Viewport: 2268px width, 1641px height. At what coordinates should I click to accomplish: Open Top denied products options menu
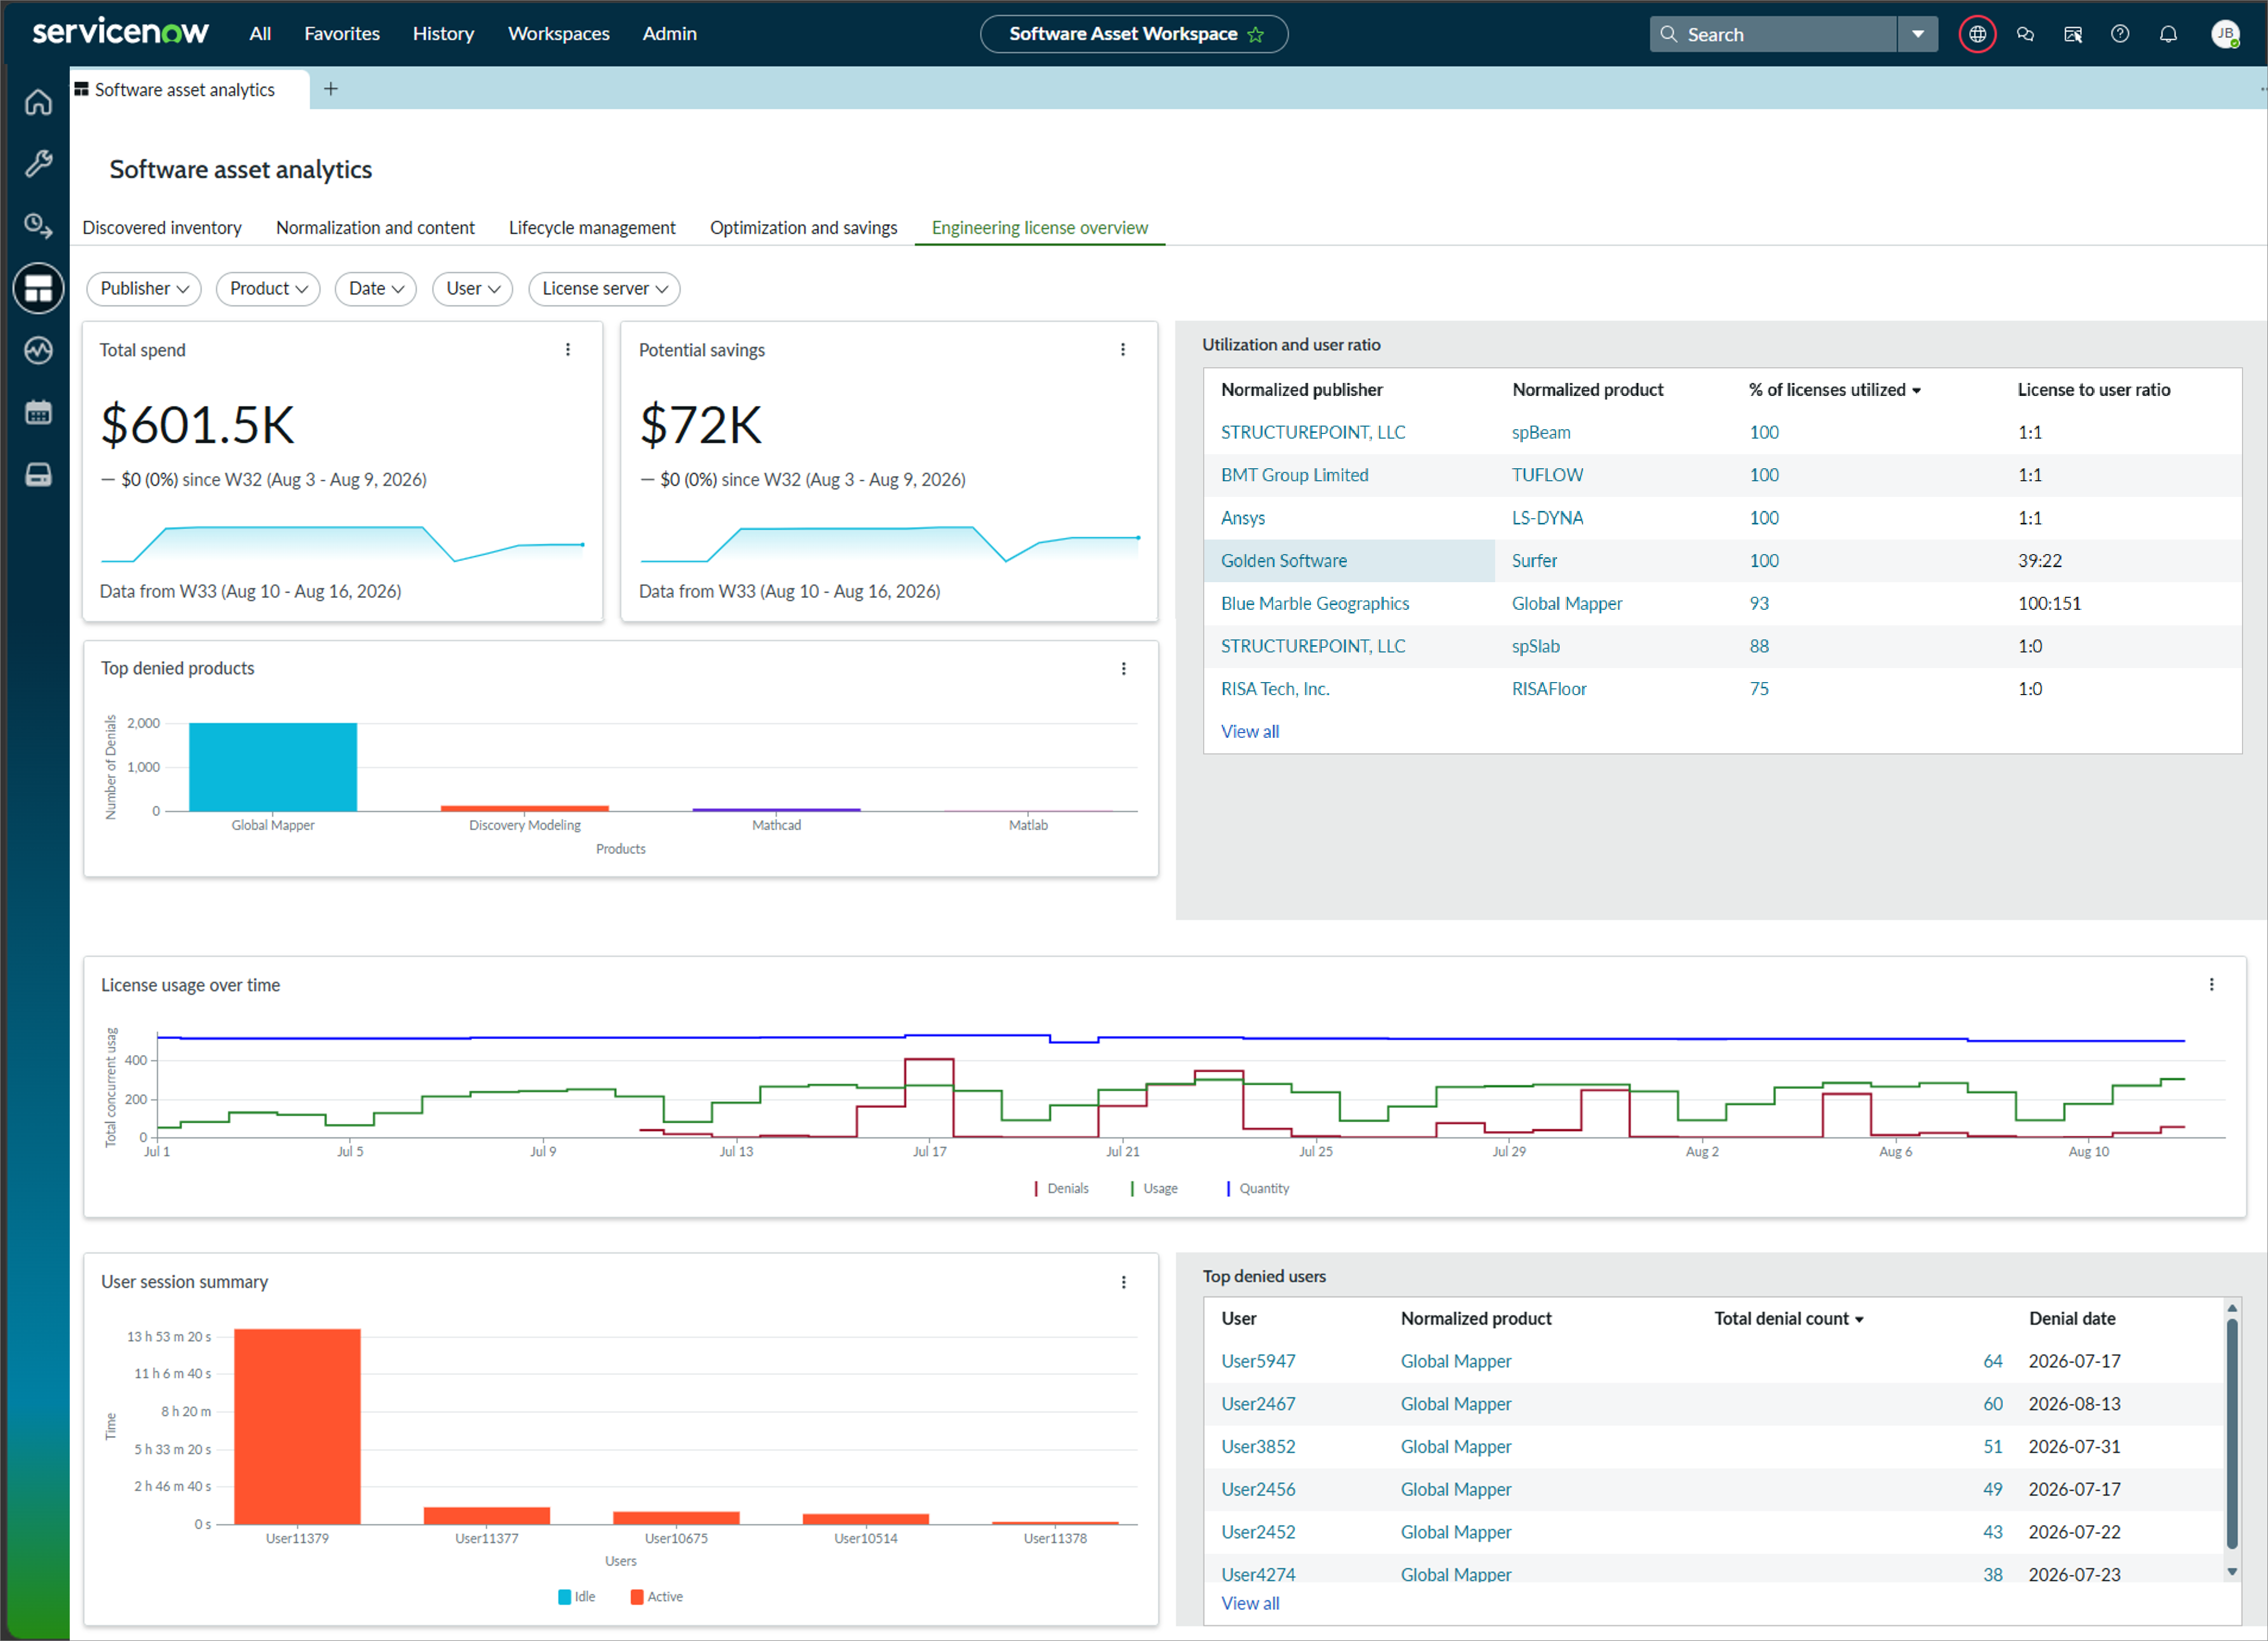[x=1123, y=668]
